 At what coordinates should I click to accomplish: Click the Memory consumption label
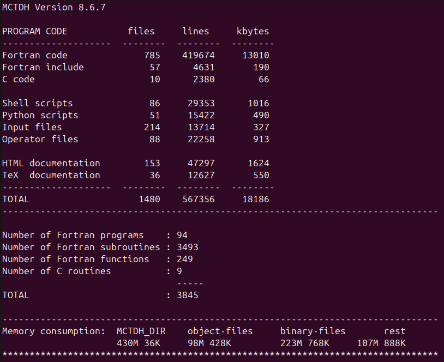(x=54, y=331)
